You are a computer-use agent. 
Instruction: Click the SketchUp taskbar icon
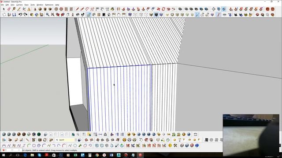[x=140, y=155]
